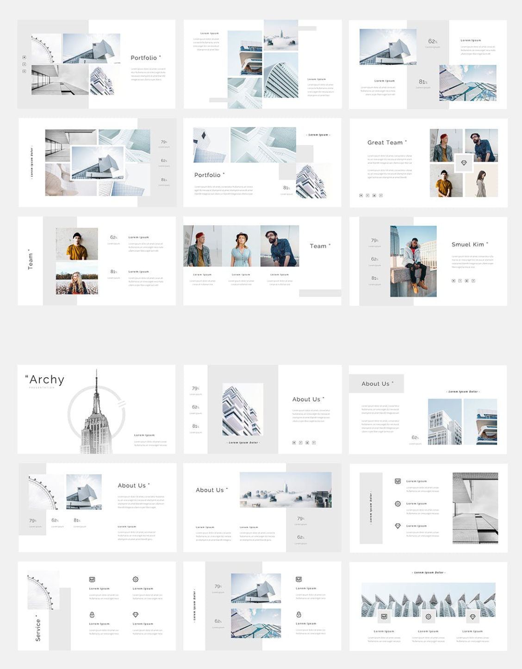Click the Instagram icon on Smuel Kim slide
This screenshot has width=522, height=669.
coord(466,281)
